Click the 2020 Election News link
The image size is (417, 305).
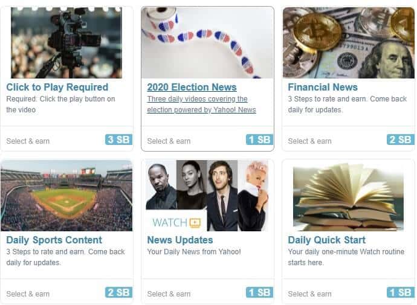pyautogui.click(x=192, y=87)
